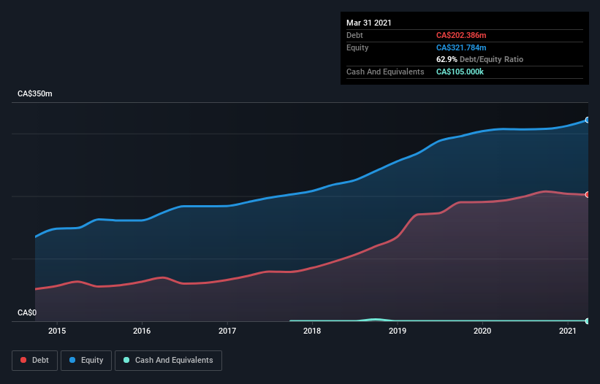This screenshot has width=600, height=384.
Task: Click the 2017 x-axis label
Action: click(x=227, y=331)
